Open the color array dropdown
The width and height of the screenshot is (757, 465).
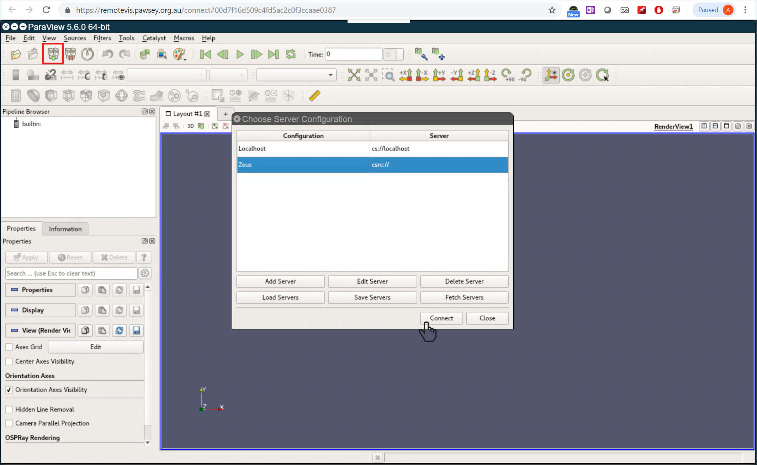(166, 75)
